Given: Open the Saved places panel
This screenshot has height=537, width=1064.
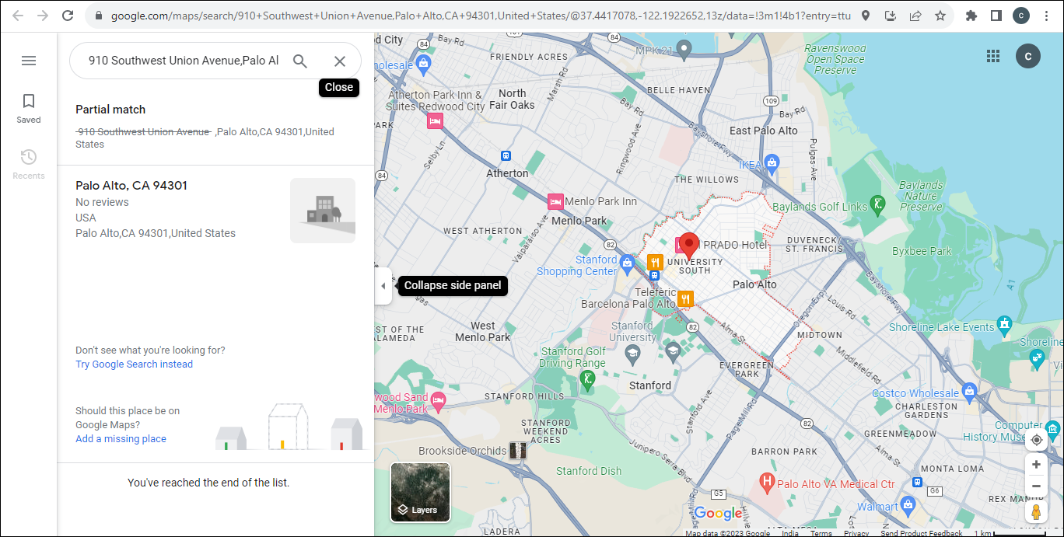Looking at the screenshot, I should tap(29, 108).
